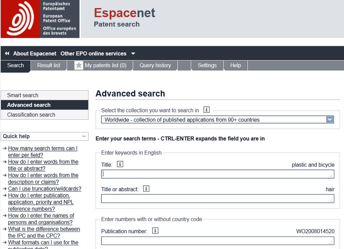Click into the Title input field
This screenshot has width=344, height=249.
(x=218, y=174)
